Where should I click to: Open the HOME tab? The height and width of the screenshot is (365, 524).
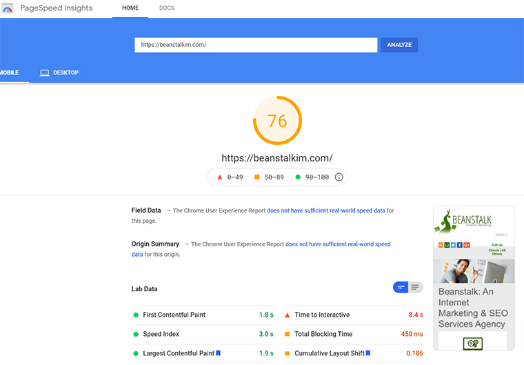(130, 8)
